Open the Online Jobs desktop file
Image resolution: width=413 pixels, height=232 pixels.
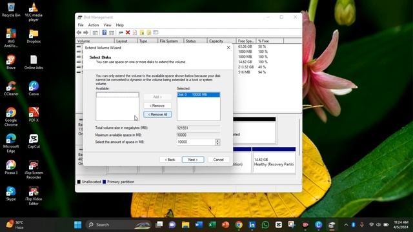[x=34, y=63]
